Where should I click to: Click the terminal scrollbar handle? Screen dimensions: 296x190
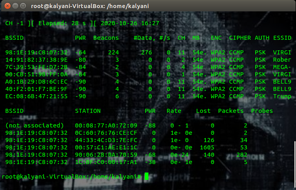(x=295, y=164)
